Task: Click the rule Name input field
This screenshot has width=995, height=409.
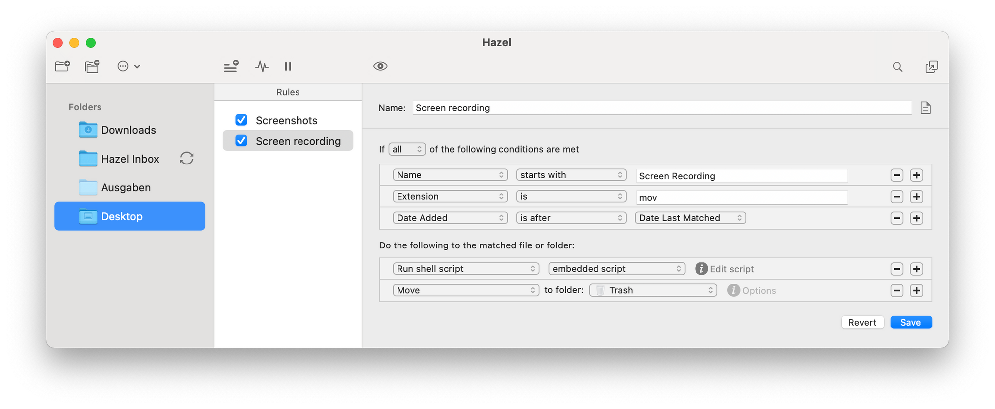Action: (662, 108)
